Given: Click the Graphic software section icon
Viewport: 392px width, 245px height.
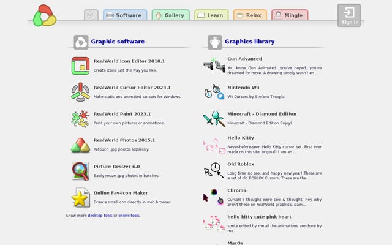Looking at the screenshot, I should [81, 42].
